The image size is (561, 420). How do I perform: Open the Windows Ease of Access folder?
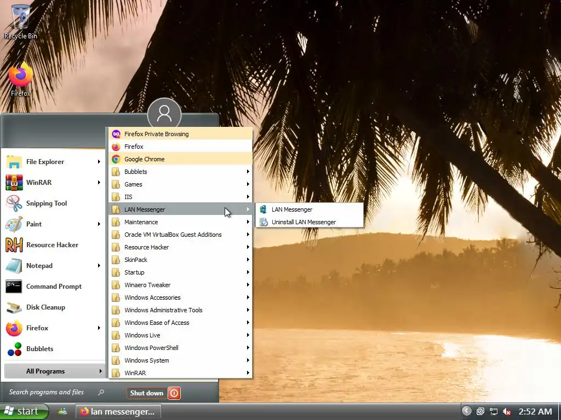click(x=180, y=323)
